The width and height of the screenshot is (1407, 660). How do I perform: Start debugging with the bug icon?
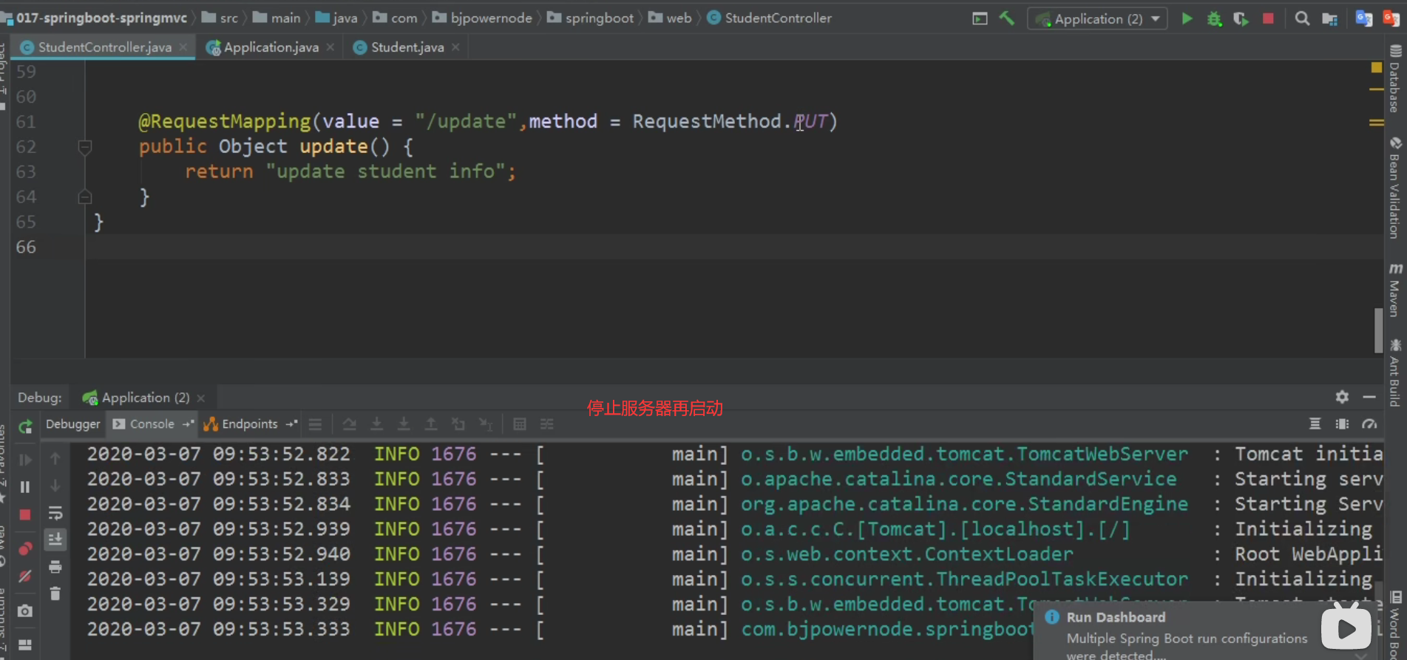[1214, 18]
